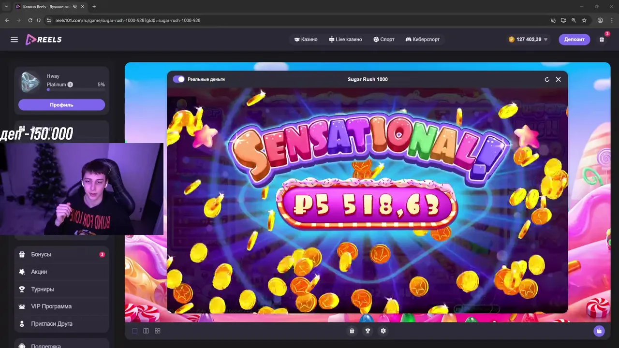619x348 pixels.
Task: Open VIP Программа in the sidebar
Action: pos(61,306)
